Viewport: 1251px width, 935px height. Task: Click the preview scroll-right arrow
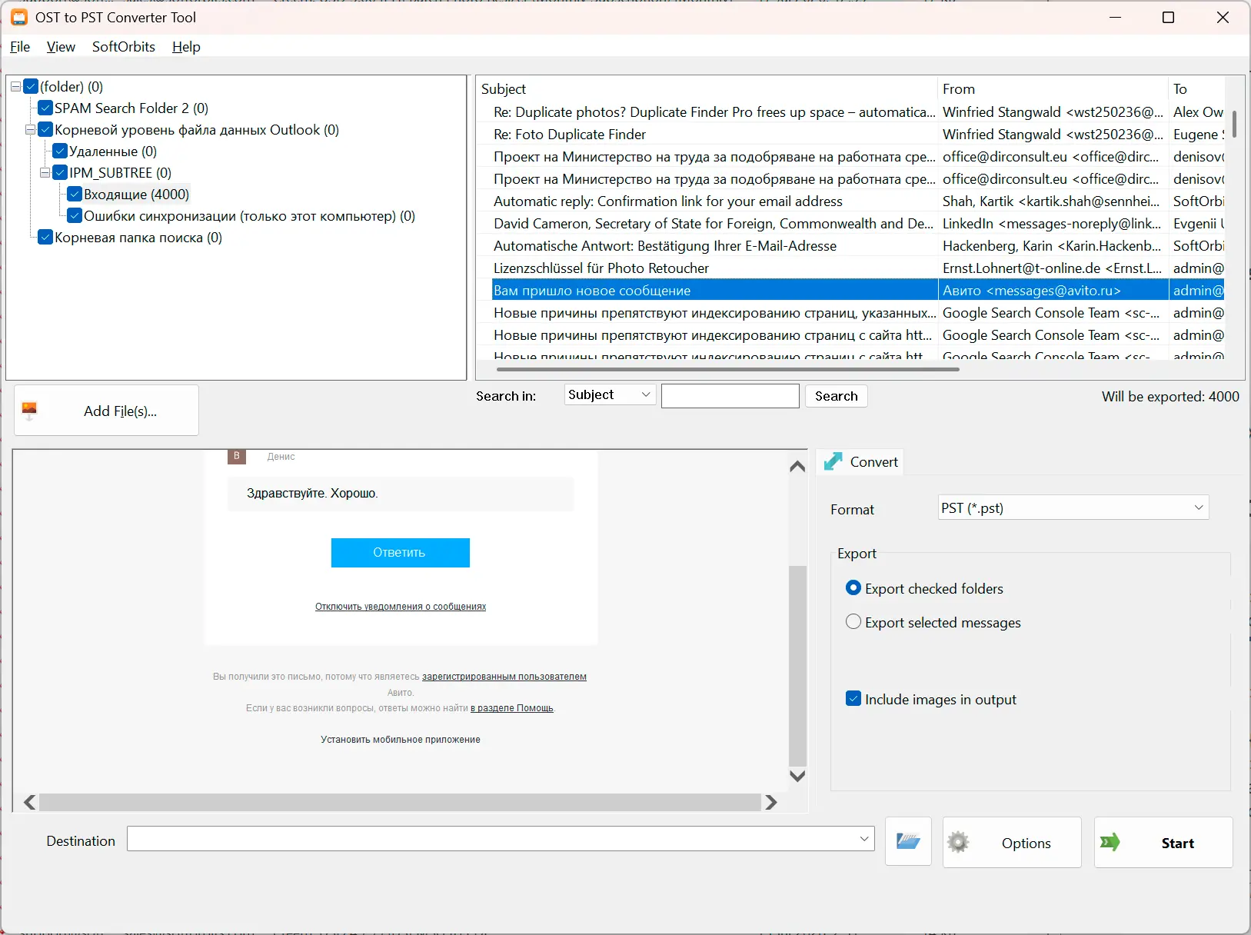[771, 802]
